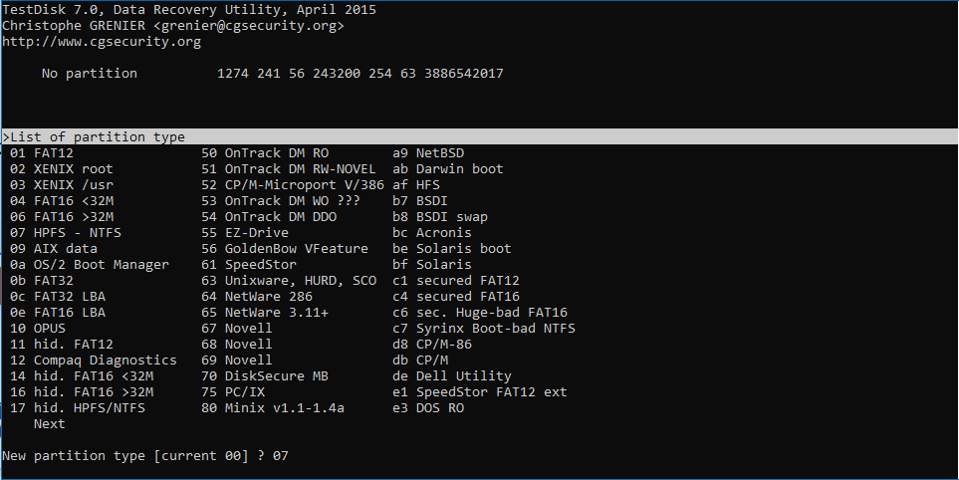Select the 69 Novell entry
This screenshot has height=480, width=959.
237,360
